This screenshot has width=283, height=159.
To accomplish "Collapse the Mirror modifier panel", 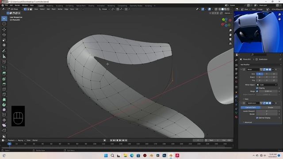I will (241, 70).
